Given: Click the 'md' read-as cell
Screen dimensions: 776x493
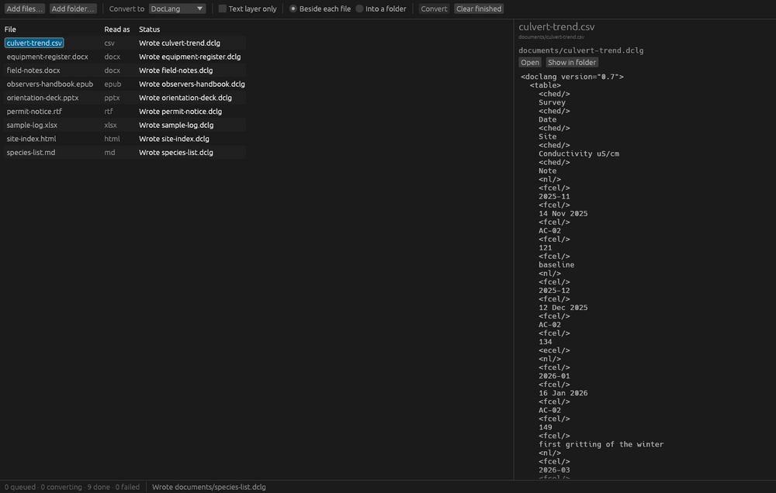Looking at the screenshot, I should tap(109, 153).
